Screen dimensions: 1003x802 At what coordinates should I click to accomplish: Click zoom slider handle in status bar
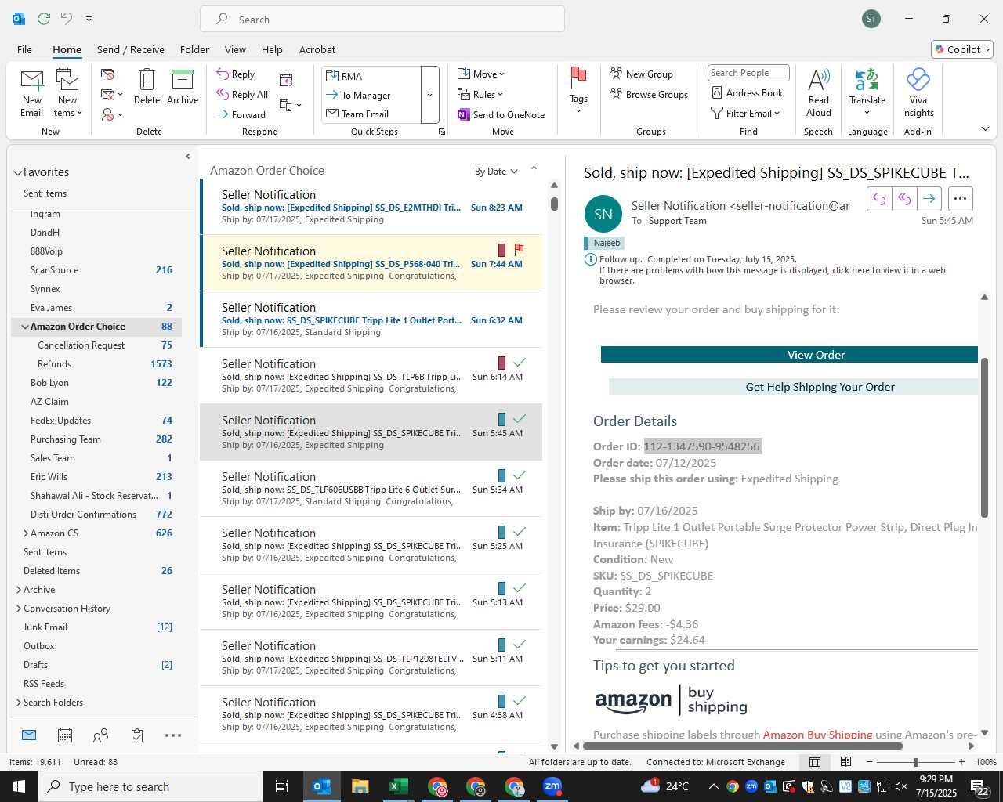916,762
